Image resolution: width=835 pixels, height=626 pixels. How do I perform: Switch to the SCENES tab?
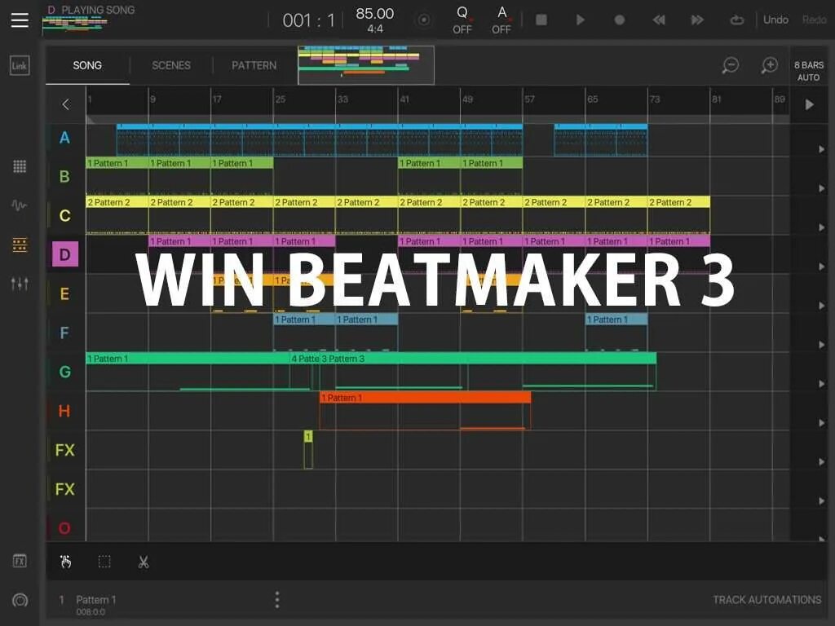point(171,65)
